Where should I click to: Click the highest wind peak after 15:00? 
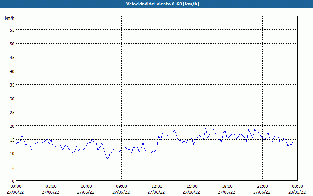click(x=205, y=128)
